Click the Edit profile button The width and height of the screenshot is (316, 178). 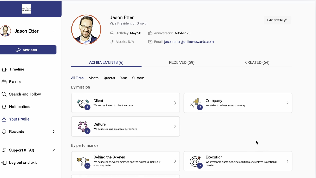point(277,20)
